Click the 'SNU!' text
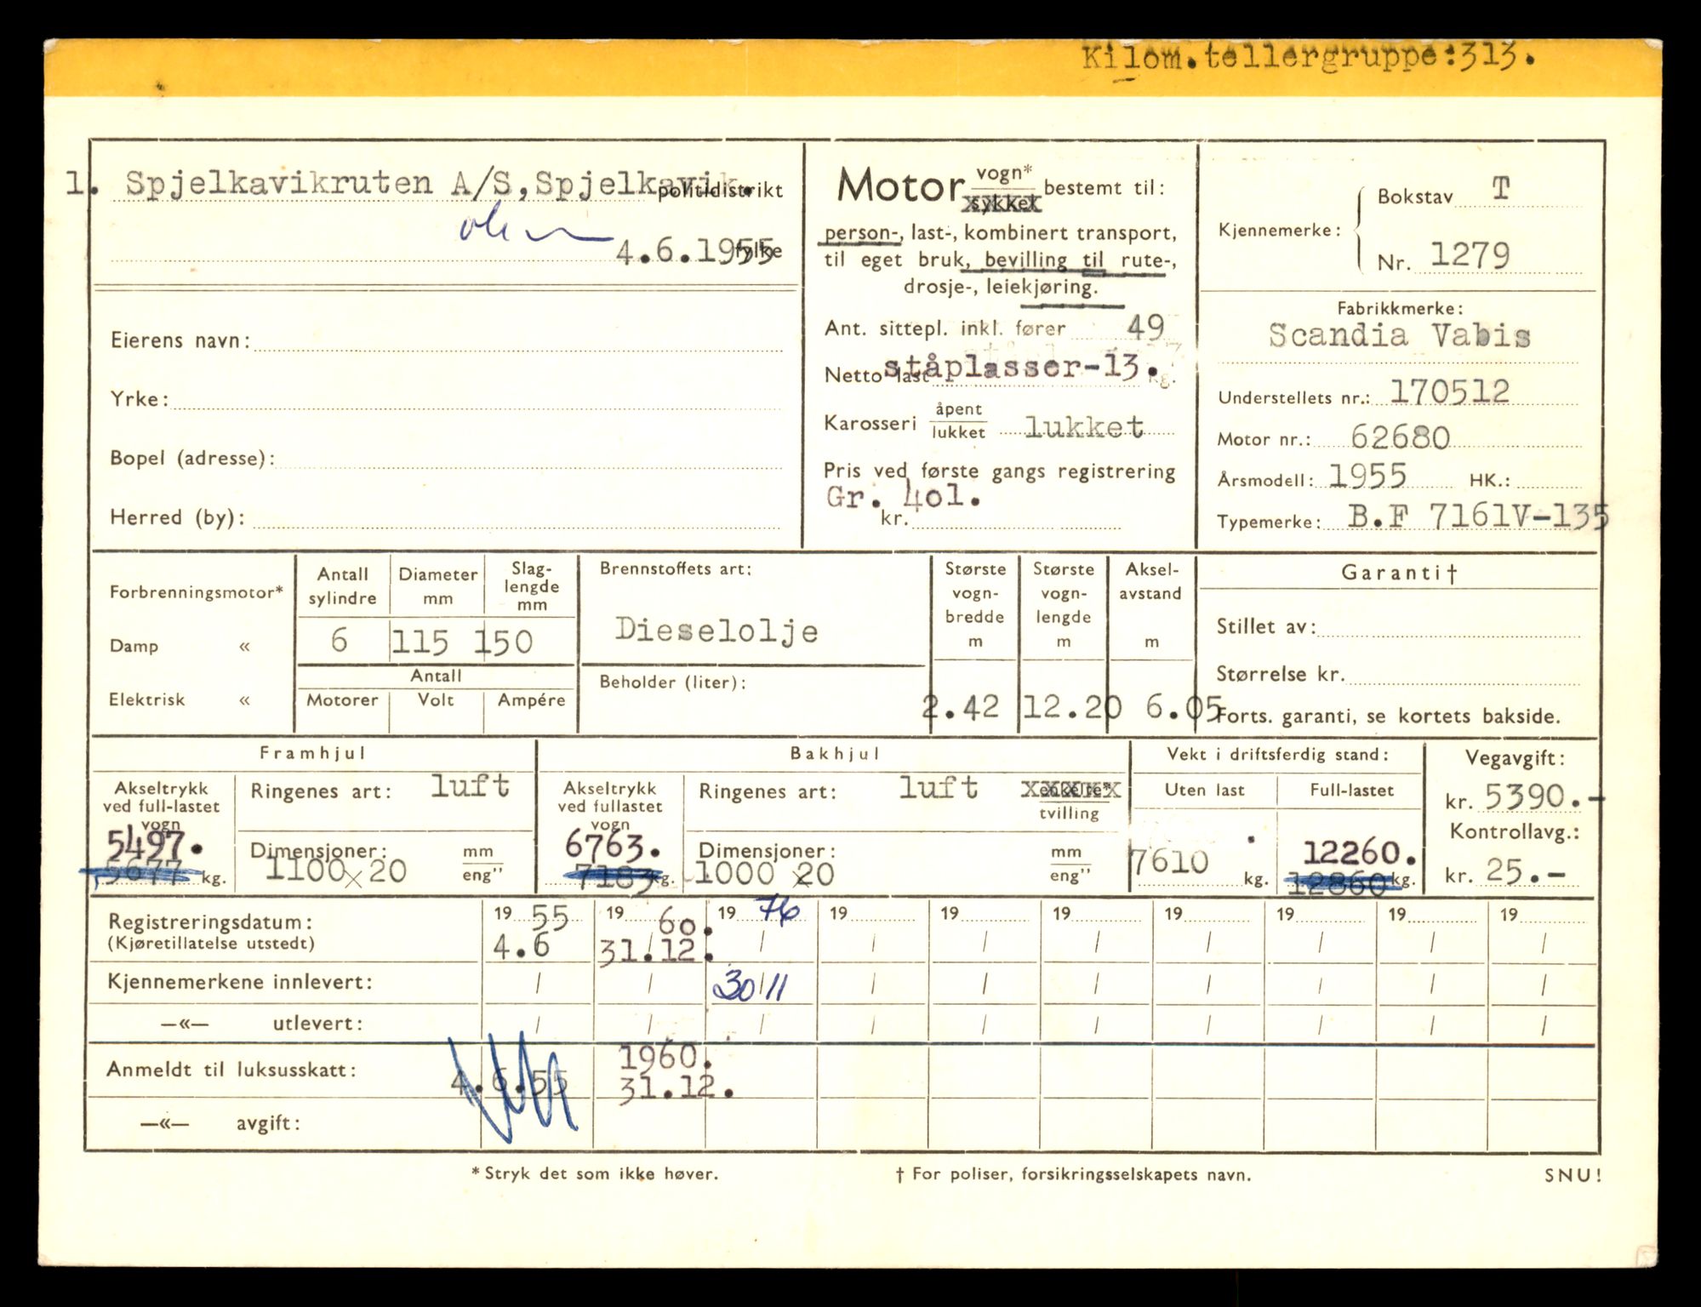 click(x=1573, y=1176)
